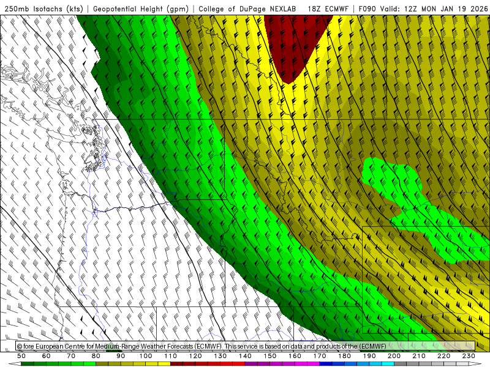Click the 210 value on the legend scale
The height and width of the screenshot is (367, 490).
pos(419,356)
